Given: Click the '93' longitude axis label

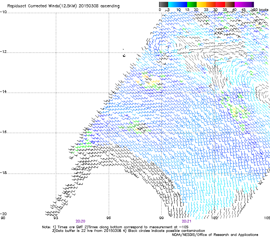Looking at the screenshot, I should tap(56, 218).
